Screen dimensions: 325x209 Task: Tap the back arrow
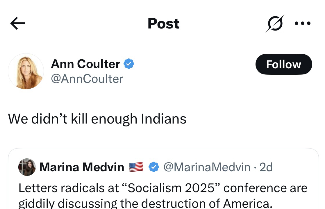point(18,24)
